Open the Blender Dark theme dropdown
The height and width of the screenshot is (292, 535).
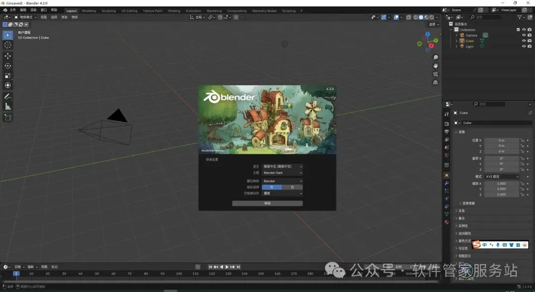[x=282, y=173]
